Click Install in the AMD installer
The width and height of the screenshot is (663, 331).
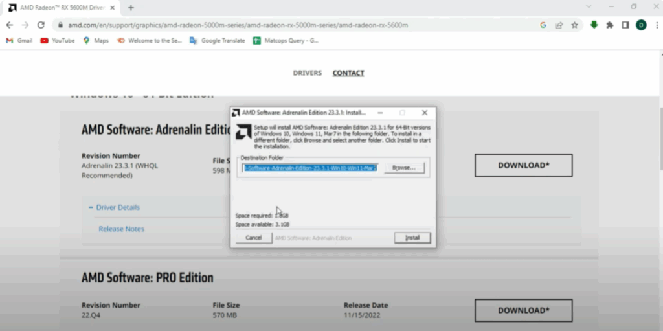pos(412,238)
